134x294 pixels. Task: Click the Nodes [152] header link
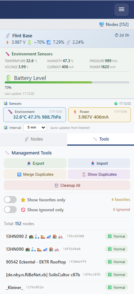click(114, 24)
